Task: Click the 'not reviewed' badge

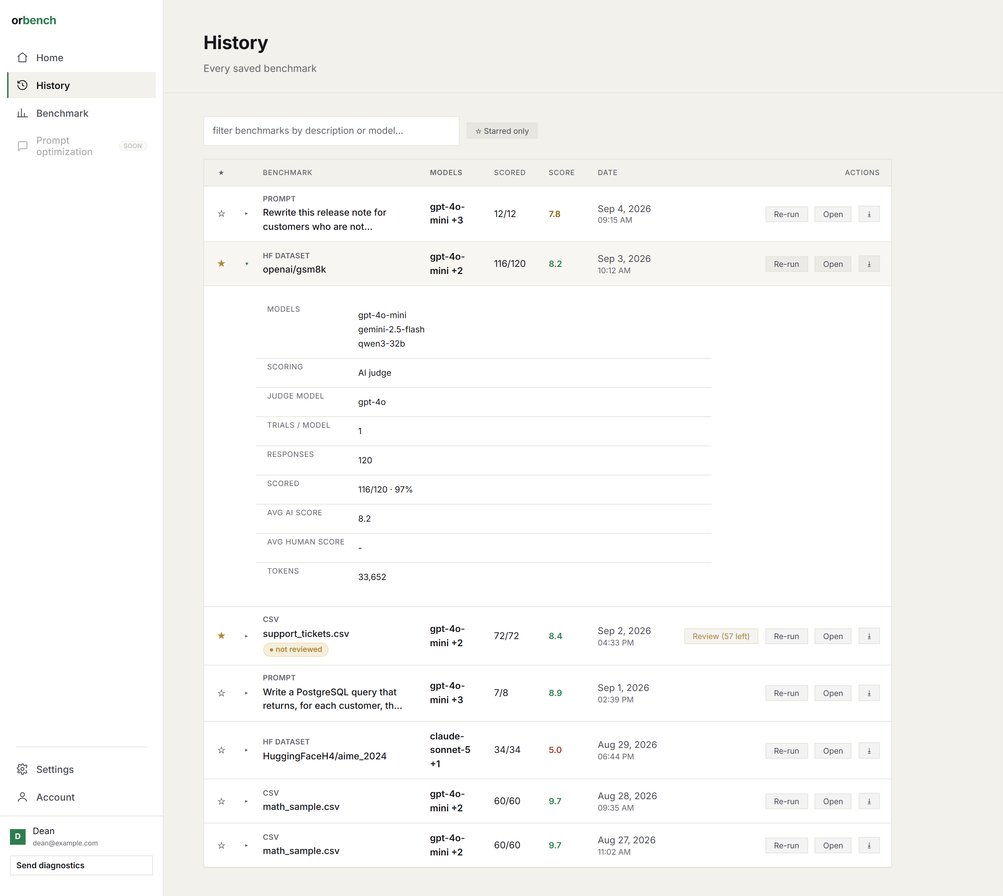Action: [x=296, y=649]
